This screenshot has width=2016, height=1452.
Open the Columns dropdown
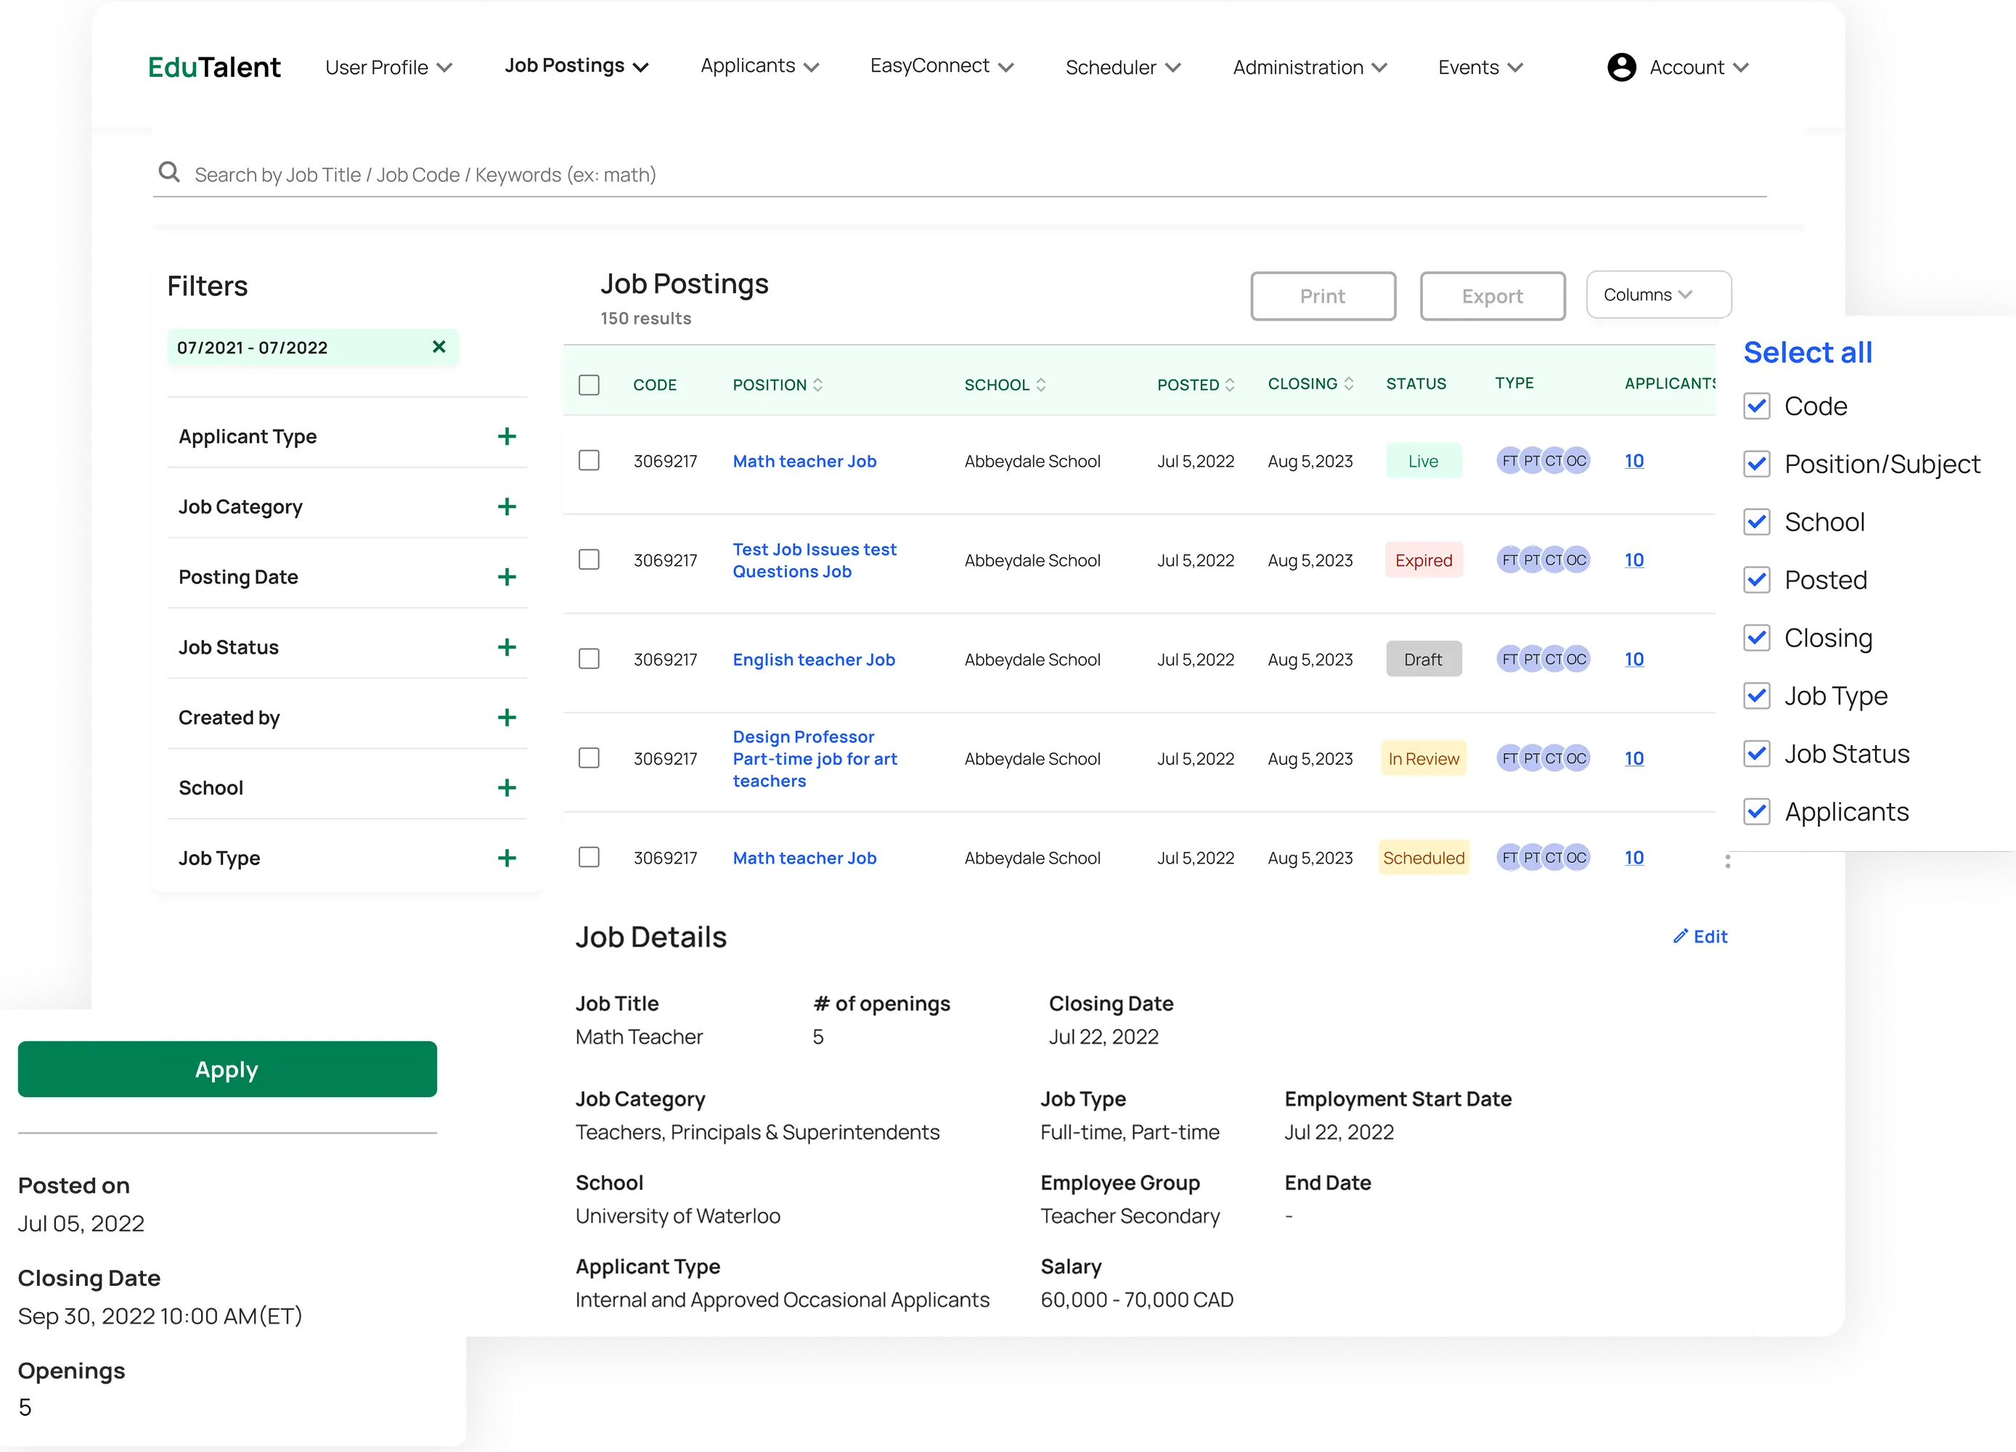coord(1658,294)
